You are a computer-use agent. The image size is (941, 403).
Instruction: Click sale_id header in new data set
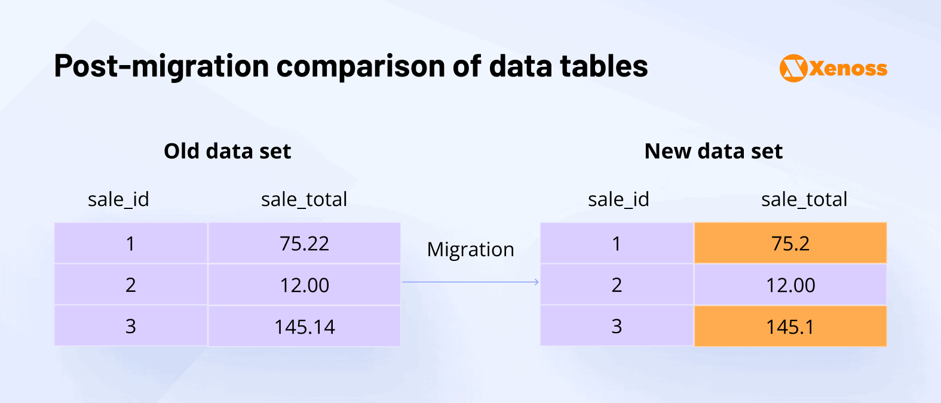[618, 199]
